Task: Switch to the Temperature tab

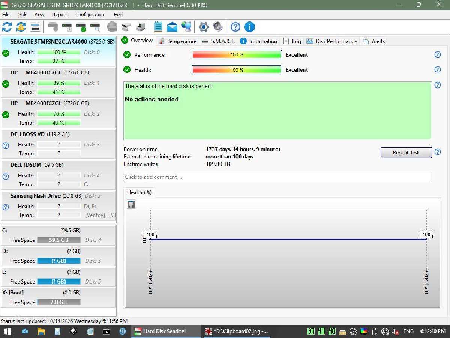Action: pyautogui.click(x=177, y=41)
